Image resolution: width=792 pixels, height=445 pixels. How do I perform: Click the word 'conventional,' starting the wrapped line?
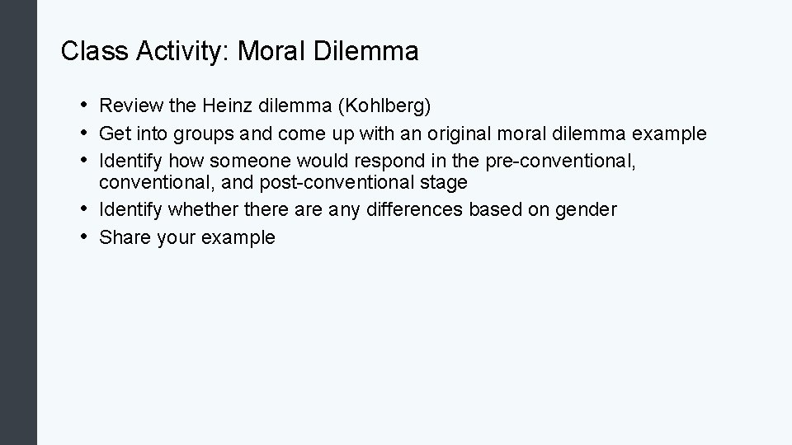tap(157, 182)
